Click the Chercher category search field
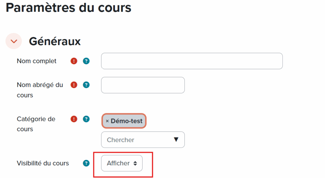This screenshot has width=325, height=178. (136, 140)
